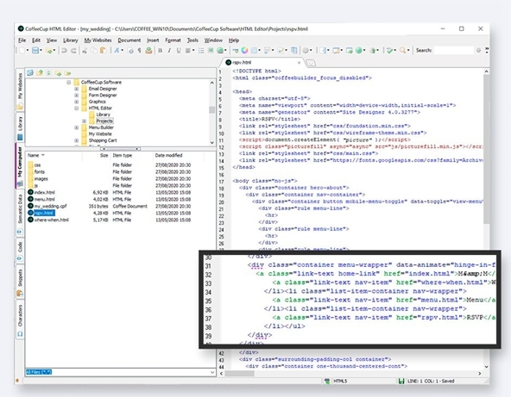Sort files by Size column header
Viewport: 511px width, 397px height.
pos(96,155)
